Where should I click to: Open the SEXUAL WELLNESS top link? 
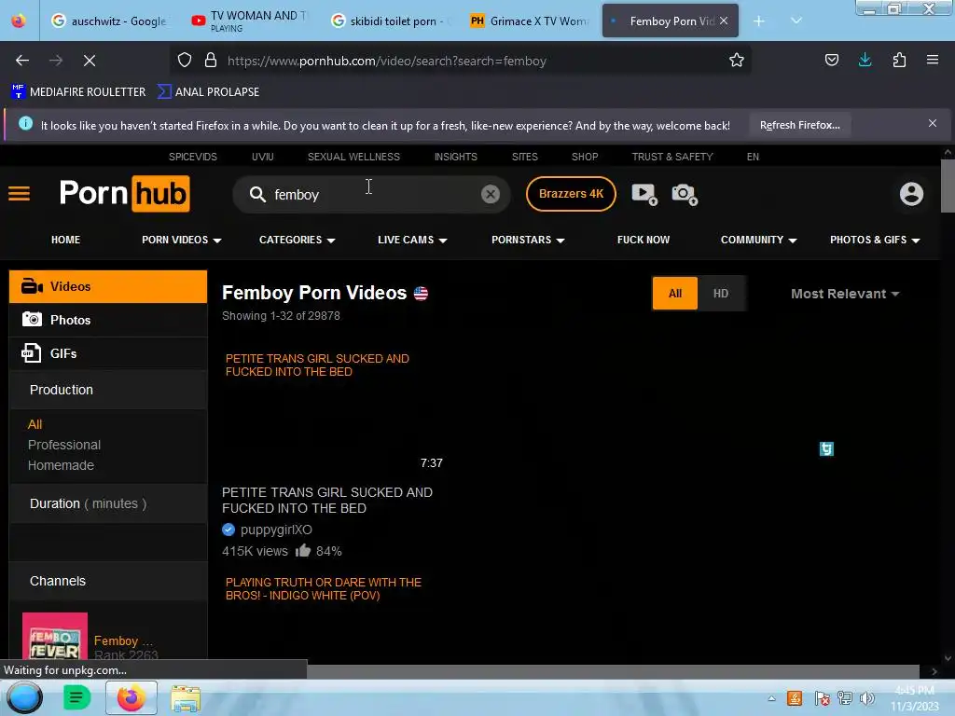(x=353, y=157)
